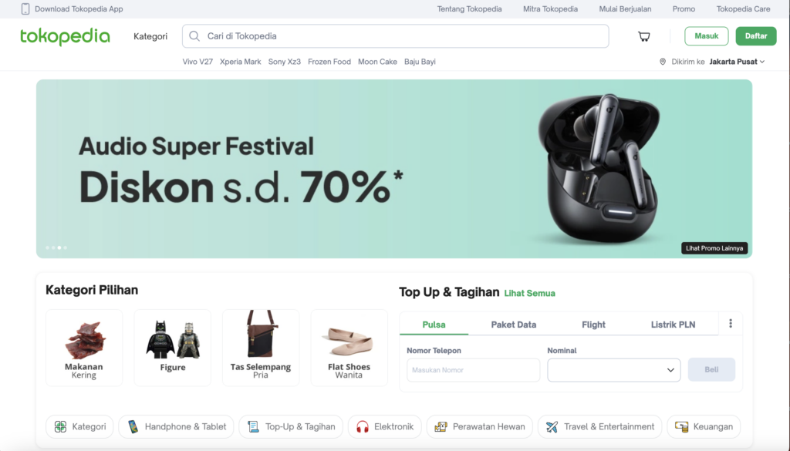The width and height of the screenshot is (790, 451).
Task: Click the location pin beside Dikirim ke
Action: tap(664, 61)
